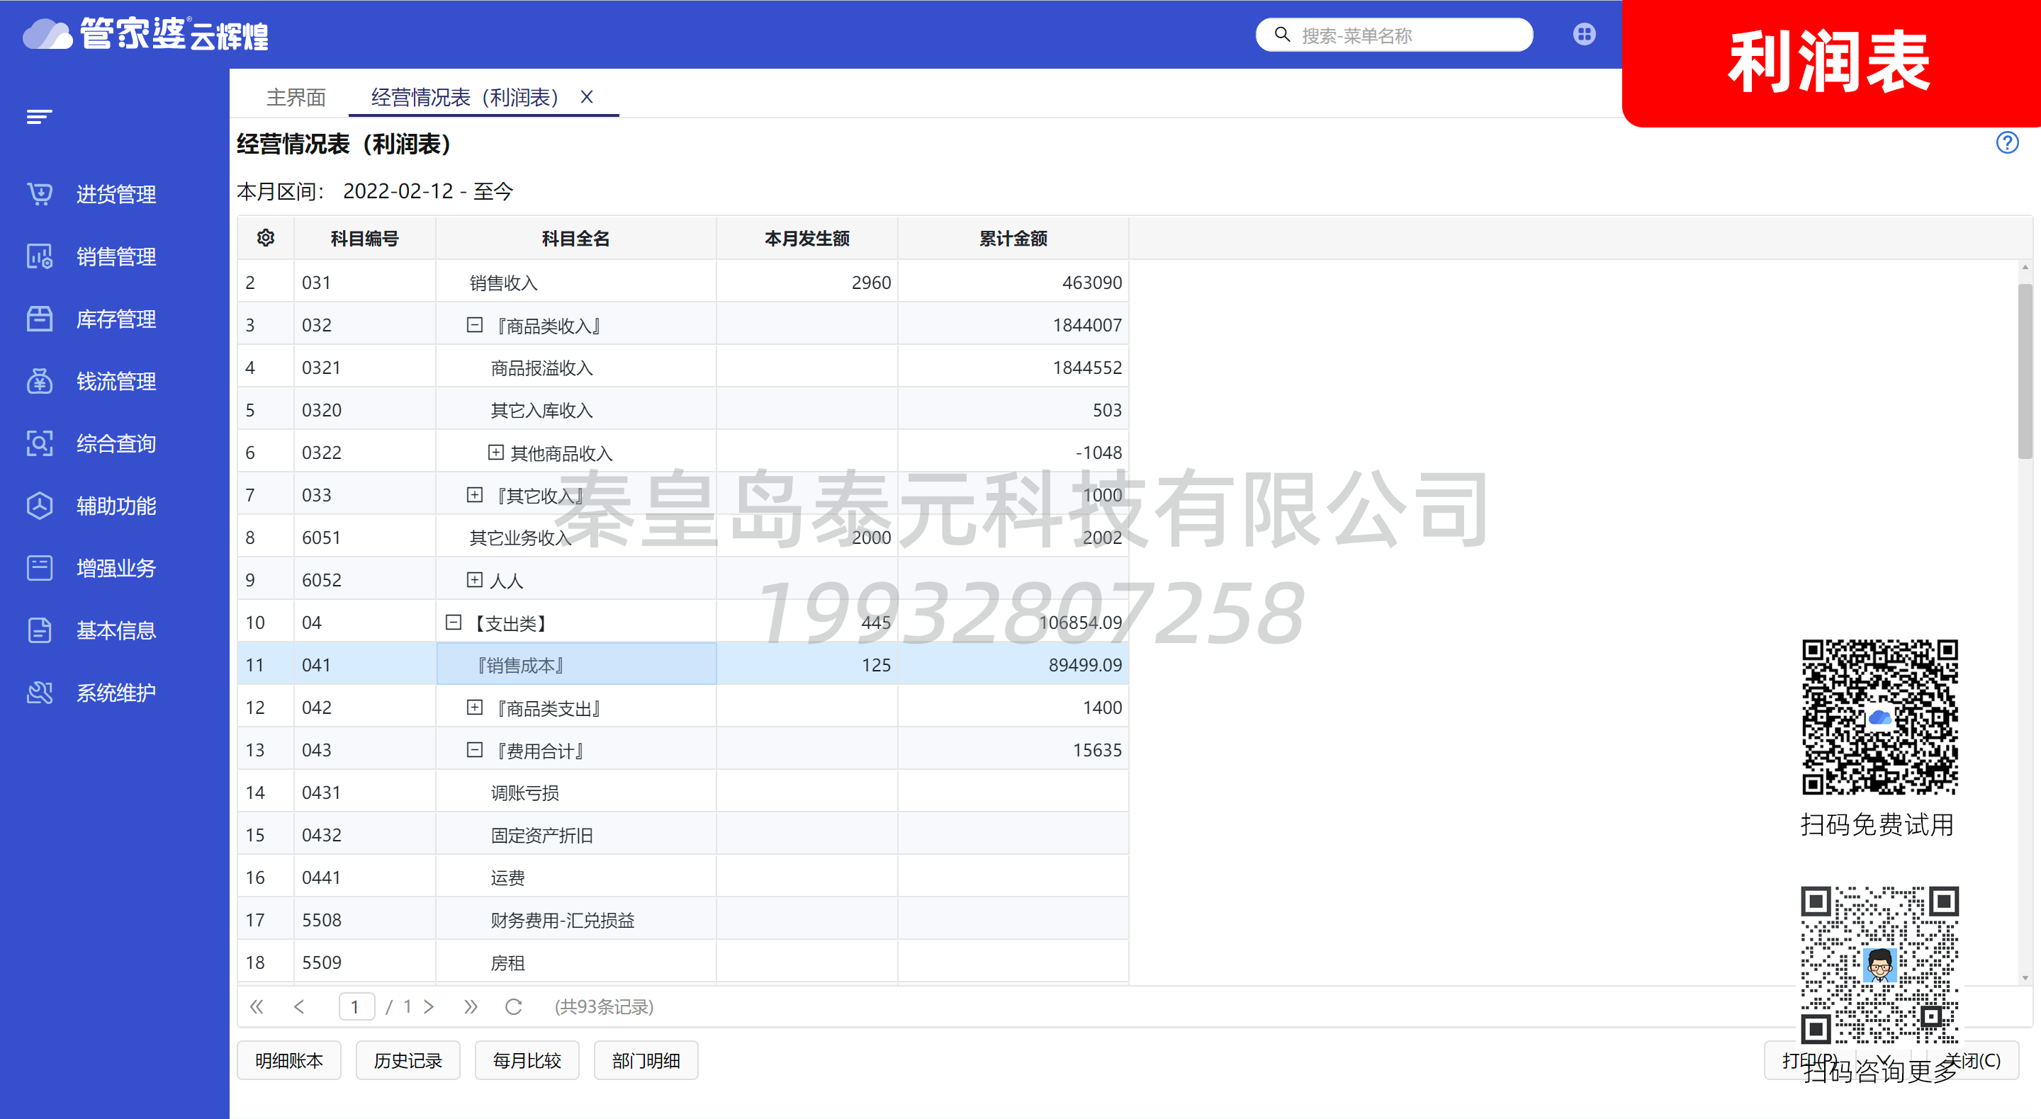Refresh the records list
The width and height of the screenshot is (2041, 1119).
point(513,1006)
